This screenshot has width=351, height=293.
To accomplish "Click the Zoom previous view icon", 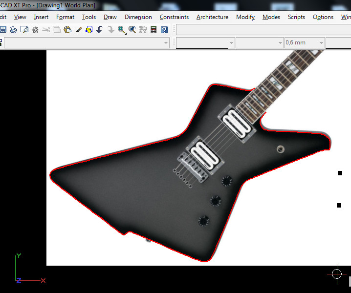I will [132, 30].
